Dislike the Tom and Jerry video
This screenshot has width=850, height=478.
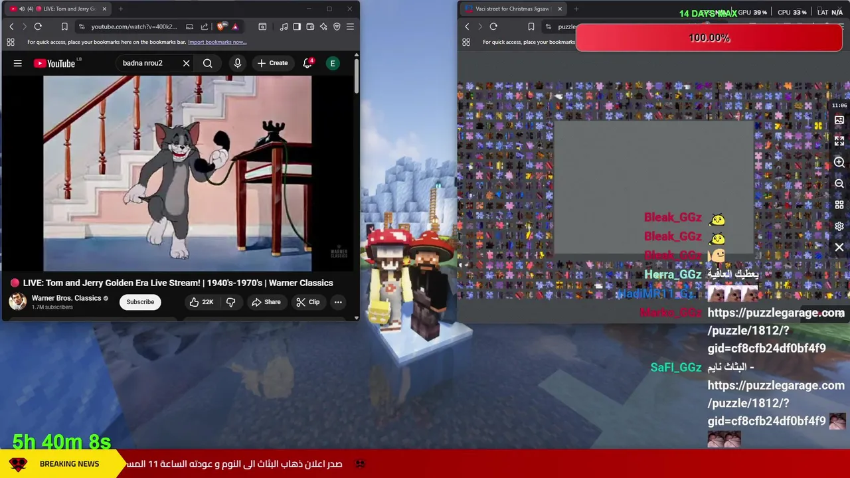tap(230, 302)
